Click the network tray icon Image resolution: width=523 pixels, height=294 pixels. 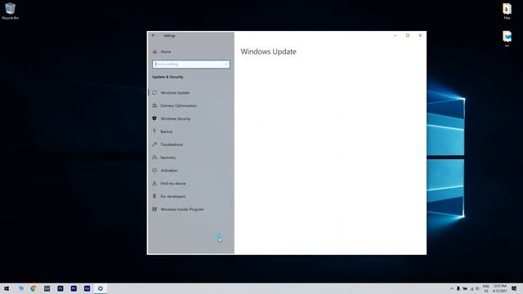[472, 288]
